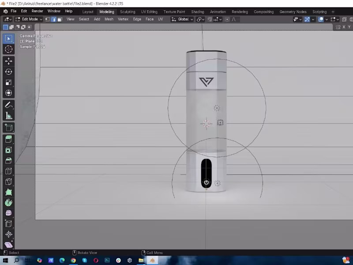The height and width of the screenshot is (265, 353).
Task: Switch to face select mode
Action: [60, 19]
